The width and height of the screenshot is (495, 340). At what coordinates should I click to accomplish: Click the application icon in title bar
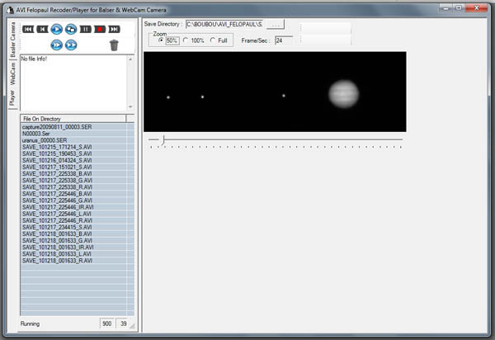point(10,10)
